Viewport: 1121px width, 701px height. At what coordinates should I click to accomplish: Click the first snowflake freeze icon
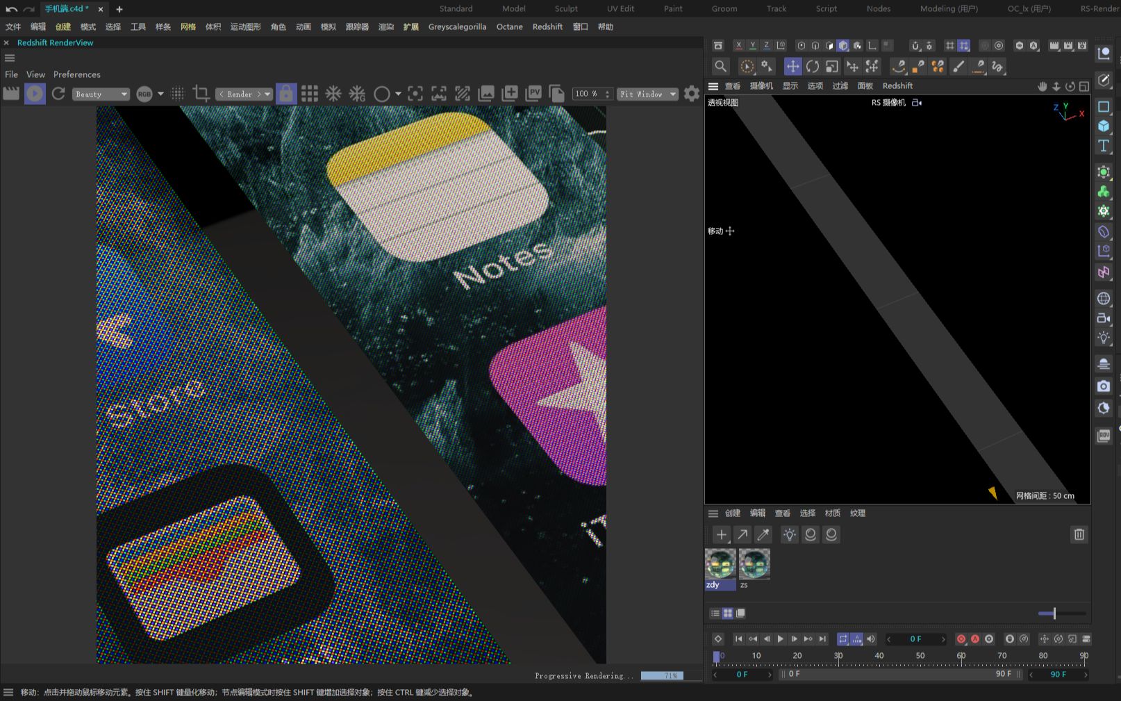point(333,94)
